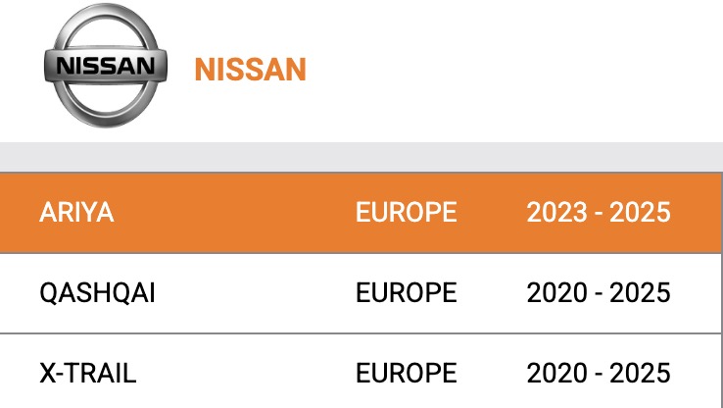
Task: Click EUROPE in the ARIYA row
Action: coord(406,213)
